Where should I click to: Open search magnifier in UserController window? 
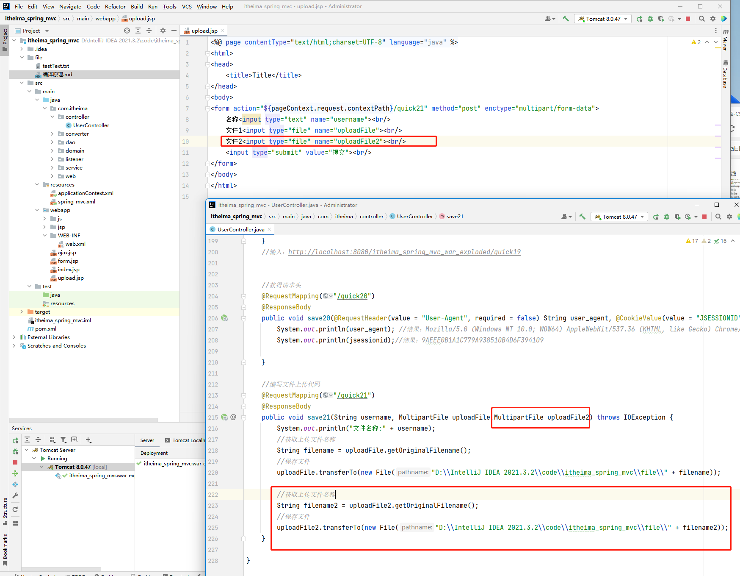tap(718, 217)
